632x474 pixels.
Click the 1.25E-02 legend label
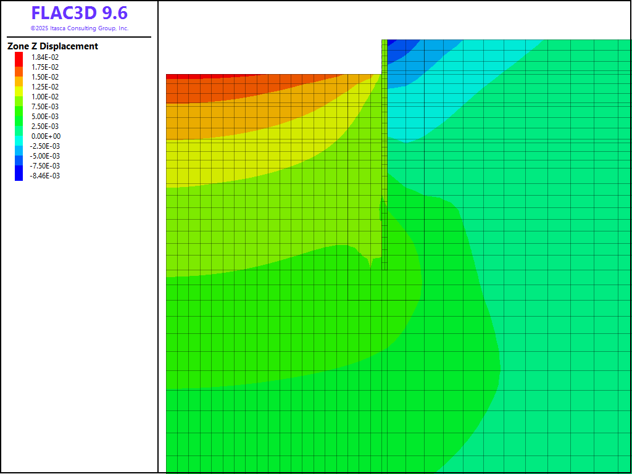tap(46, 87)
